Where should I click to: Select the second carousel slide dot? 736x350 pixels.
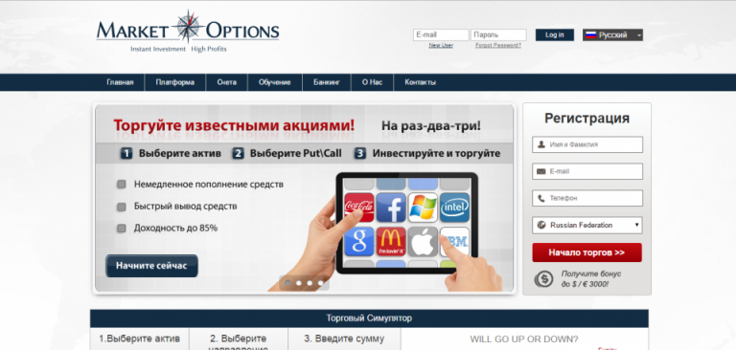click(299, 283)
